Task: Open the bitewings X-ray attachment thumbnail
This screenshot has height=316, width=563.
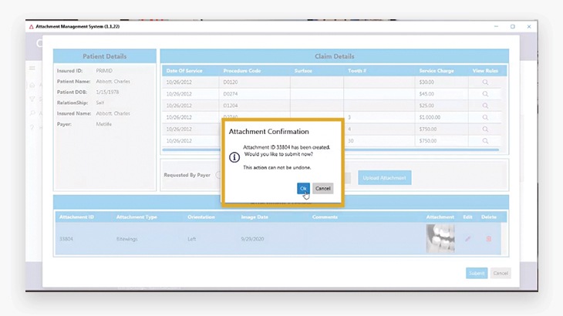Action: coord(440,239)
